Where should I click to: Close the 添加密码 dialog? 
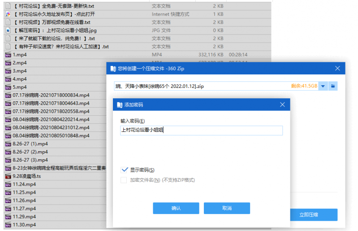(282, 105)
